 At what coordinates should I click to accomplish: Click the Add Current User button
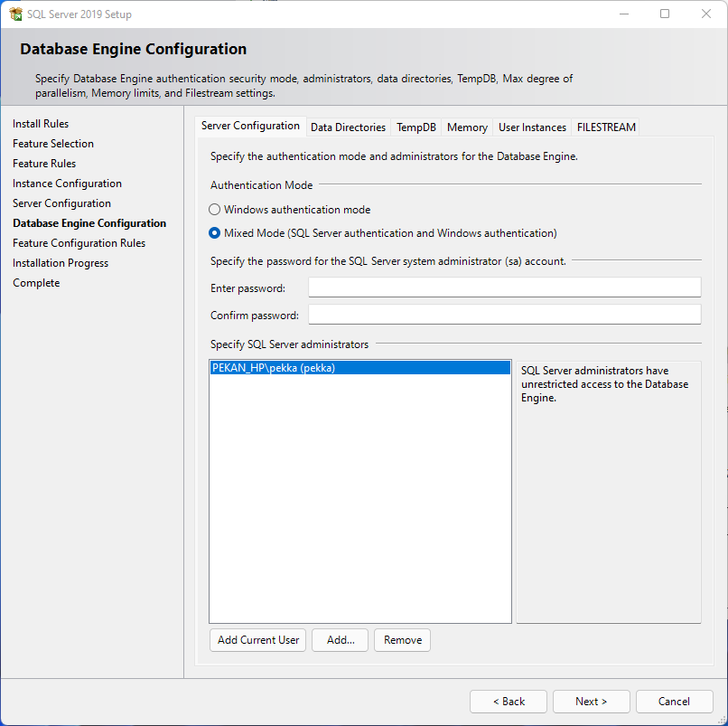[x=258, y=640]
